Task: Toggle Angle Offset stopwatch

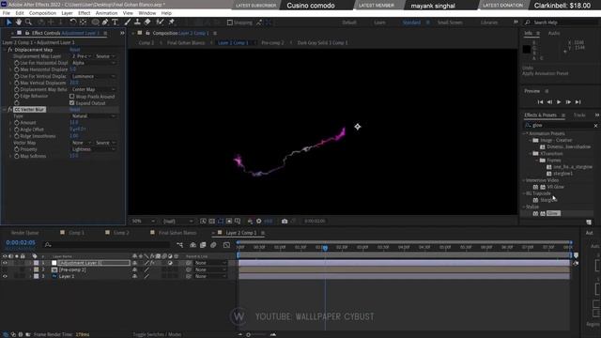Action: coord(17,130)
